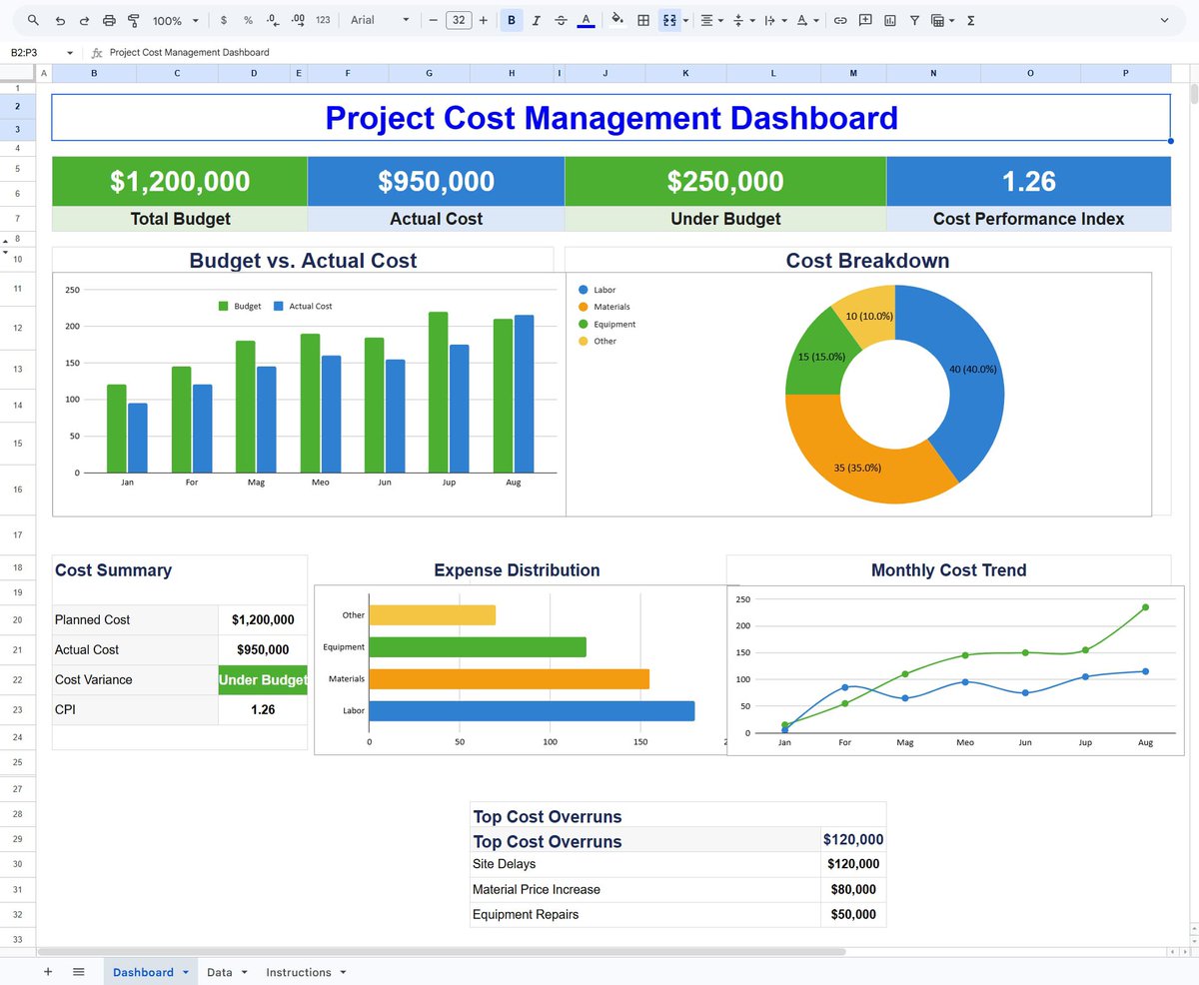Open the Arial font dropdown

(x=380, y=20)
